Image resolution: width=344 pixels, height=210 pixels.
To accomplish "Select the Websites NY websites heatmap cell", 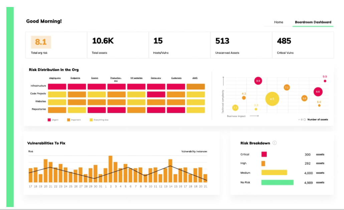I will click(136, 102).
